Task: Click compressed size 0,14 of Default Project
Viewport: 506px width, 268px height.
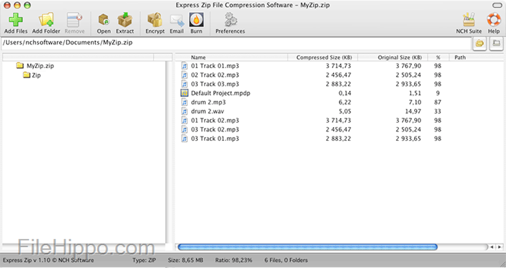Action: [x=345, y=94]
